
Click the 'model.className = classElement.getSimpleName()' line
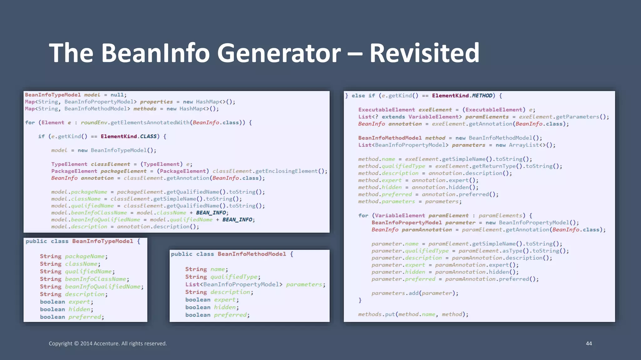click(146, 199)
